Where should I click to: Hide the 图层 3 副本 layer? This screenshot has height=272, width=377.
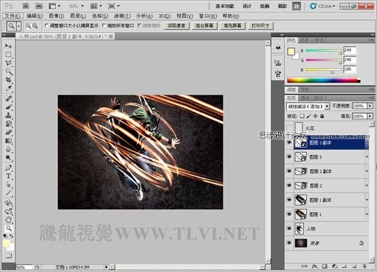point(289,142)
